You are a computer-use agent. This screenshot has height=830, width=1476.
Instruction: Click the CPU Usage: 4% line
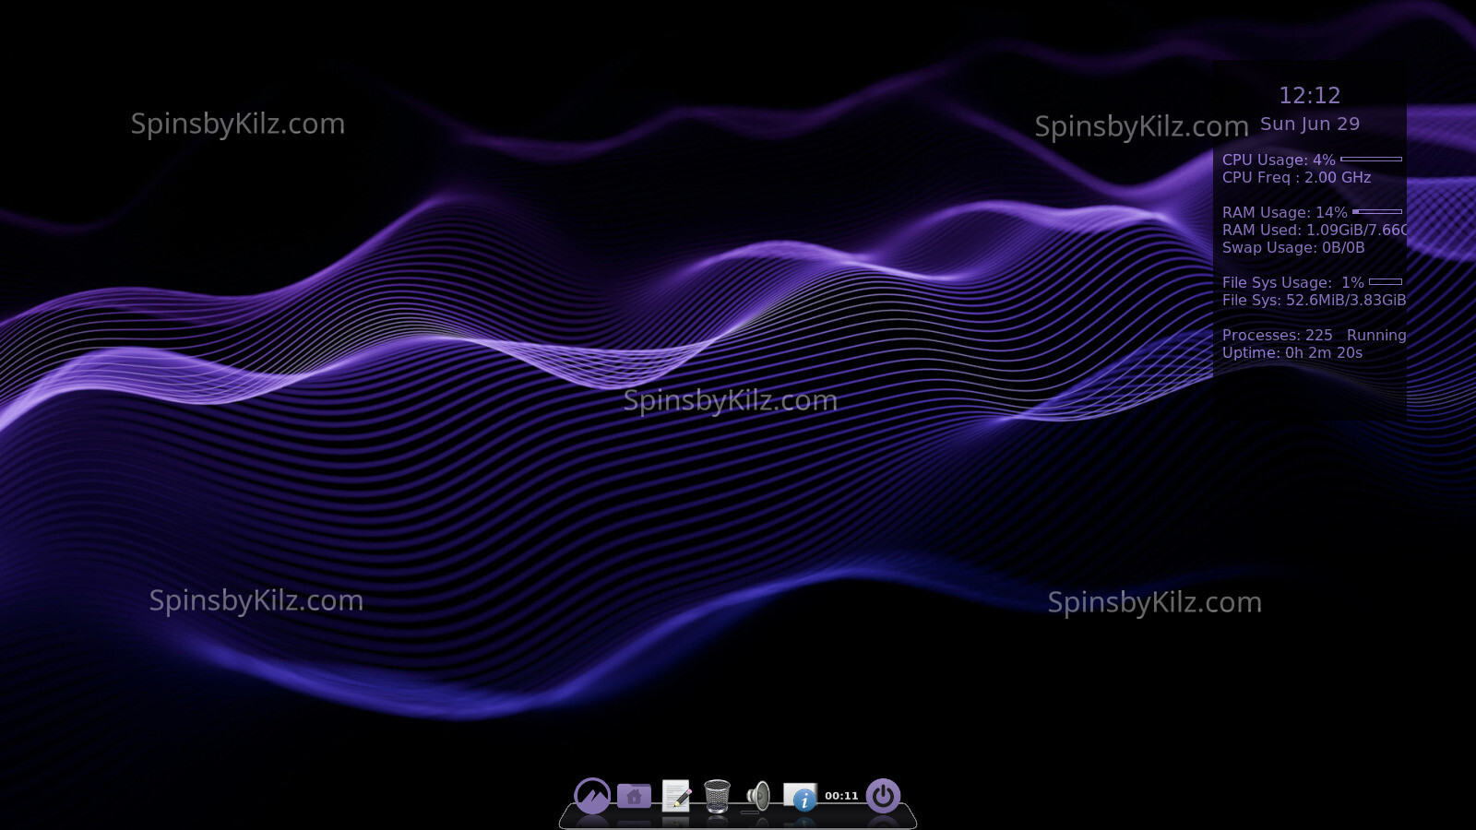1279,160
